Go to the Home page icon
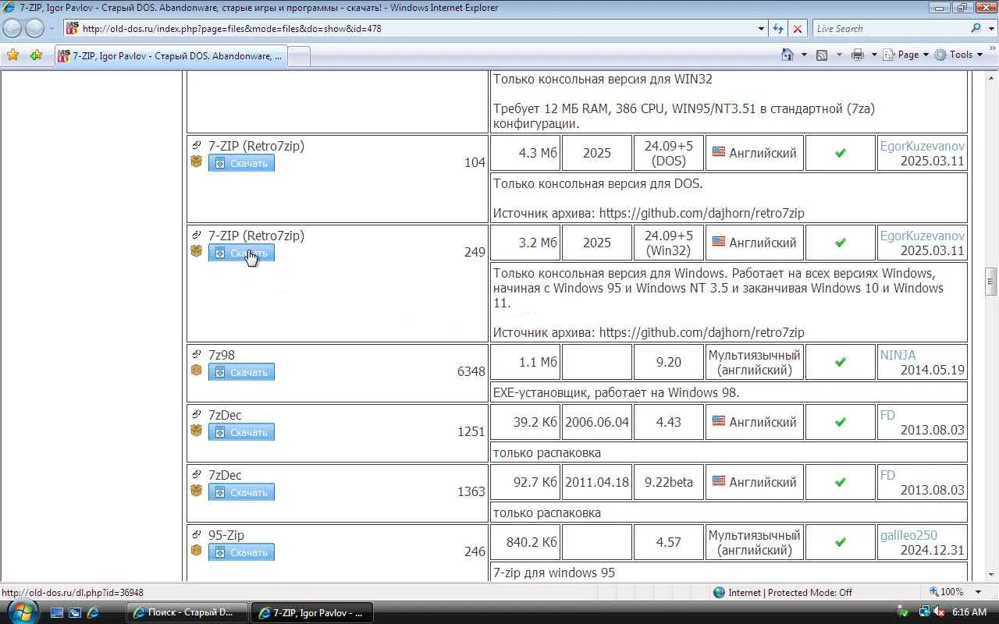This screenshot has width=999, height=624. click(x=788, y=55)
